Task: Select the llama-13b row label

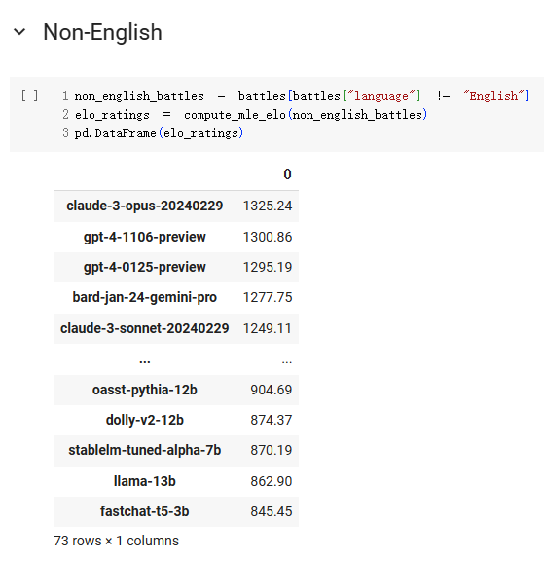Action: [145, 481]
